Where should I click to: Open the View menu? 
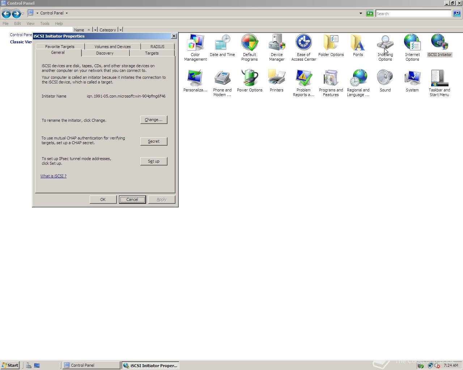tap(30, 23)
